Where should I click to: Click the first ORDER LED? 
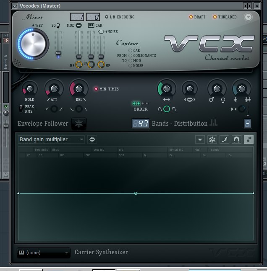134,103
